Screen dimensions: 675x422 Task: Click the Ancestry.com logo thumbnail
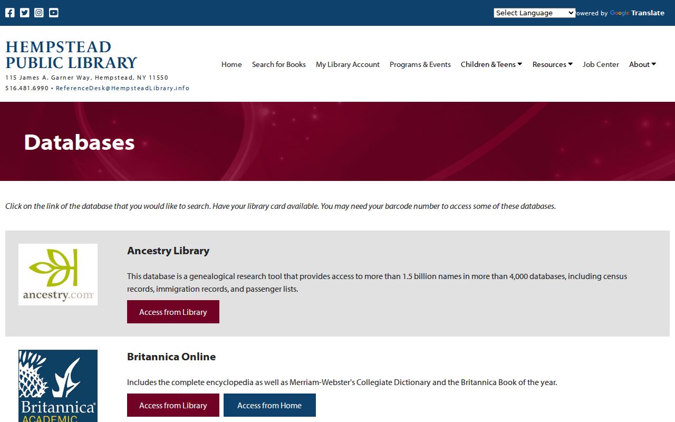coord(58,274)
